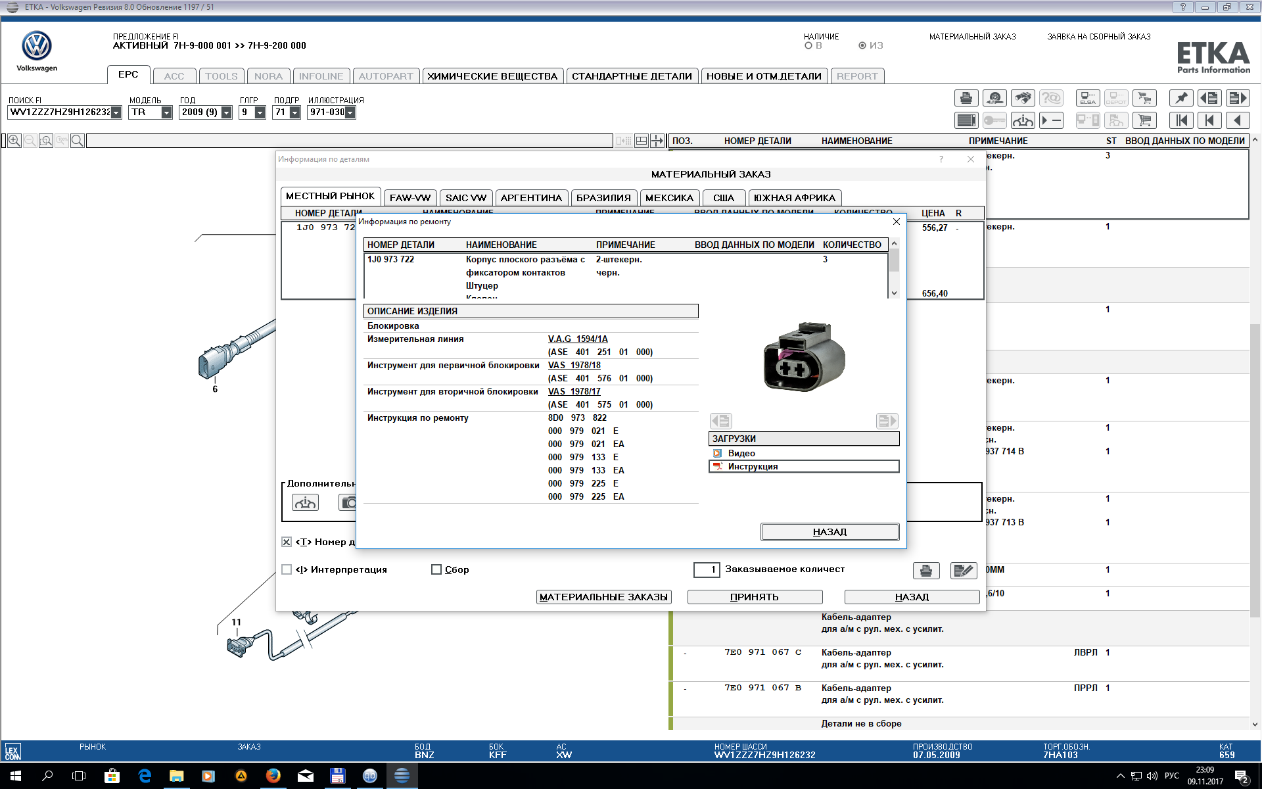
Task: Open the ИЛЛЮСТРАЦИЯ dropdown
Action: click(350, 112)
